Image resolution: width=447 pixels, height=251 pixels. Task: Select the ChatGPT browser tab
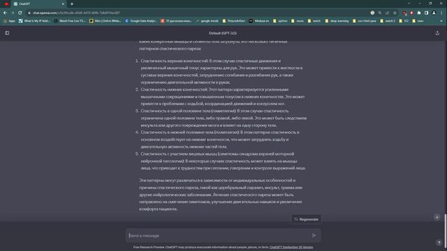38,4
